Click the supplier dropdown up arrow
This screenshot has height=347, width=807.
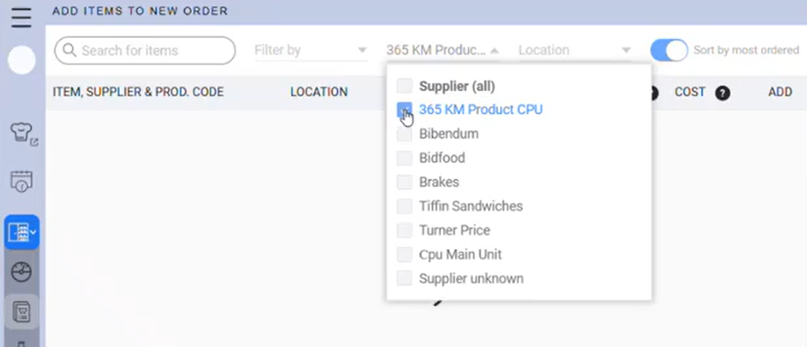pyautogui.click(x=494, y=50)
